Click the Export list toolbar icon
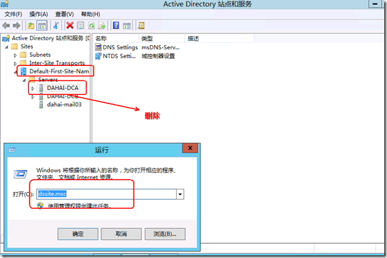This screenshot has height=258, width=387. point(102,26)
